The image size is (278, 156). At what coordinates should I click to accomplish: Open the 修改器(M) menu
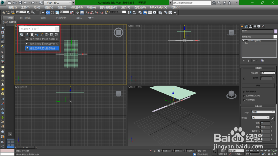[x=76, y=7]
